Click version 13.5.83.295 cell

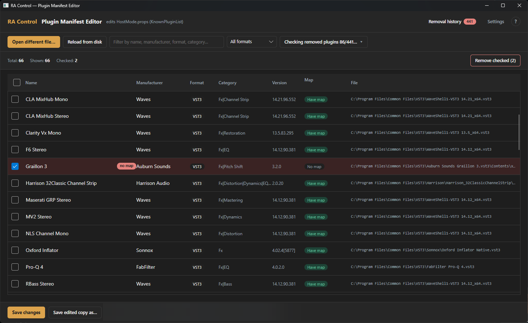(x=283, y=133)
